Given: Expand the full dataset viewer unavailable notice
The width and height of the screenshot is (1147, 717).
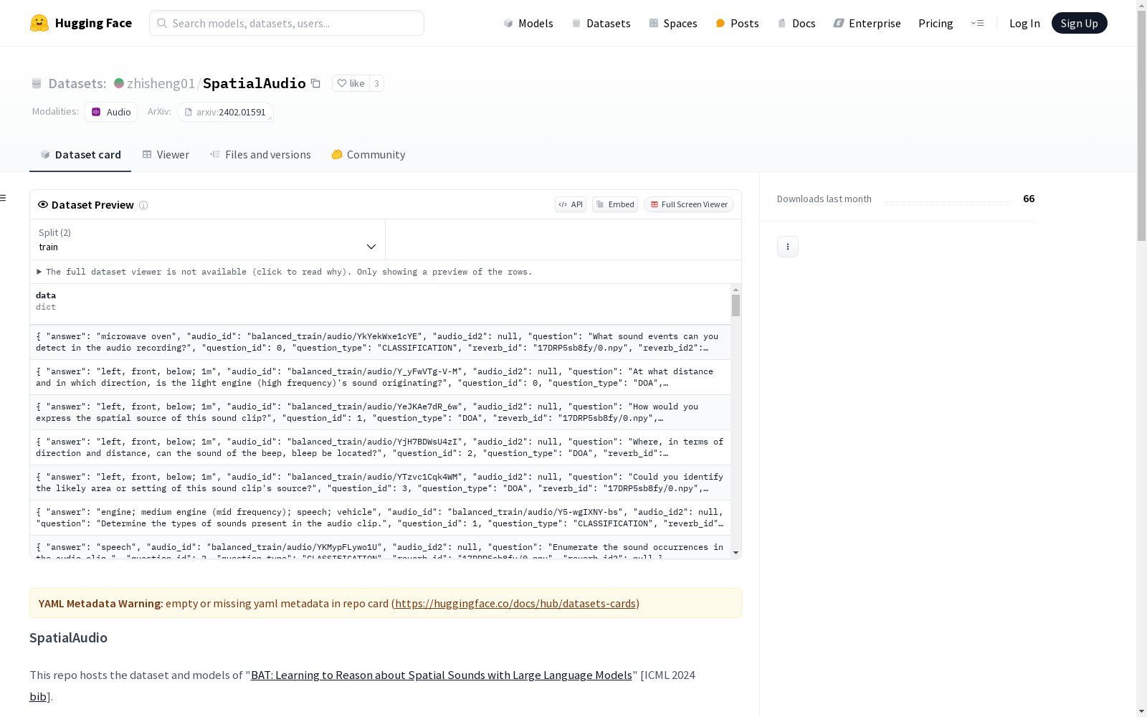Looking at the screenshot, I should 285,272.
